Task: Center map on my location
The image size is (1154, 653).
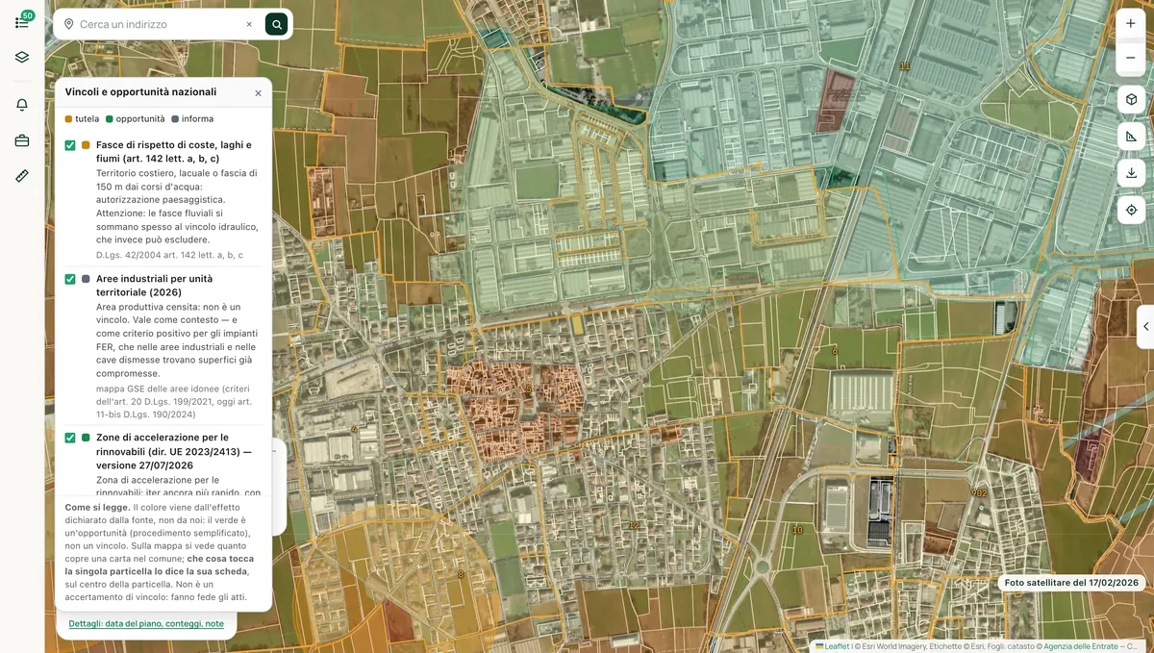Action: tap(1131, 210)
